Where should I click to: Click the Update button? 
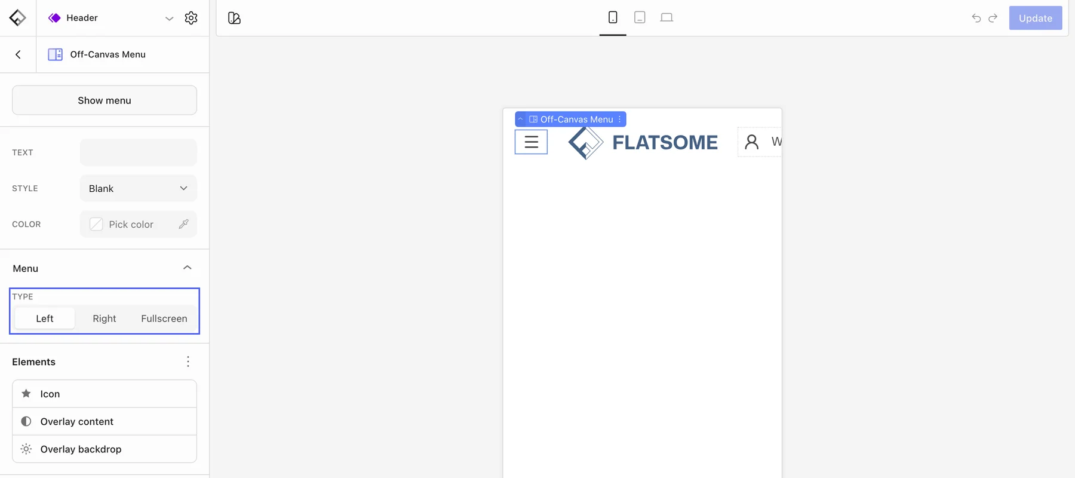pos(1036,18)
